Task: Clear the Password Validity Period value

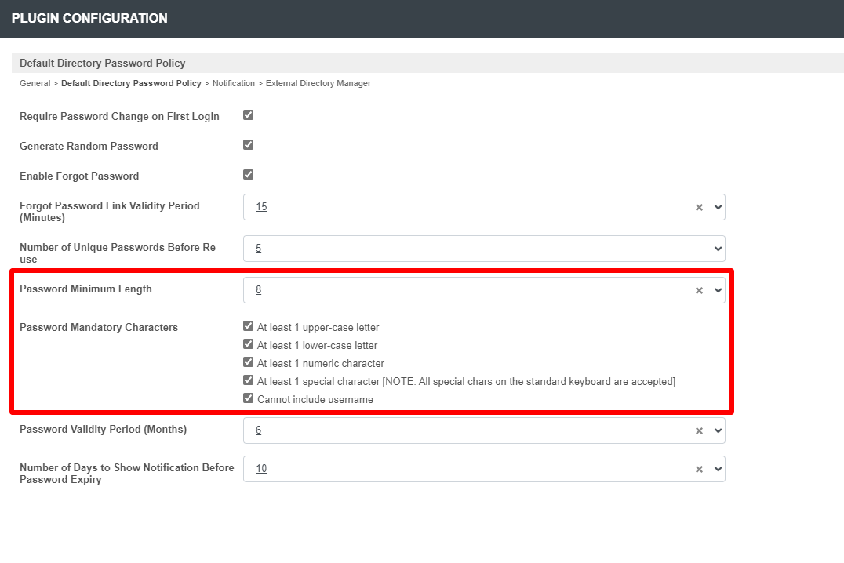Action: [x=698, y=431]
